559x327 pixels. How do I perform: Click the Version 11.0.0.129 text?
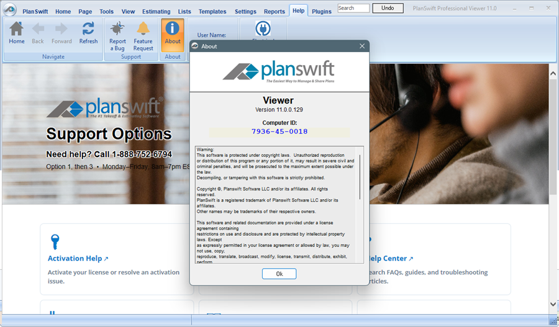(279, 110)
